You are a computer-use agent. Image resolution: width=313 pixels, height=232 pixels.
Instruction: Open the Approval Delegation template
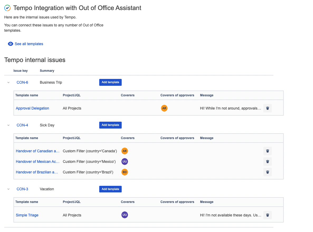point(32,108)
